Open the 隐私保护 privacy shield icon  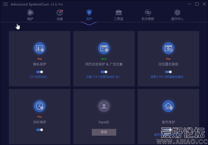(x=40, y=48)
